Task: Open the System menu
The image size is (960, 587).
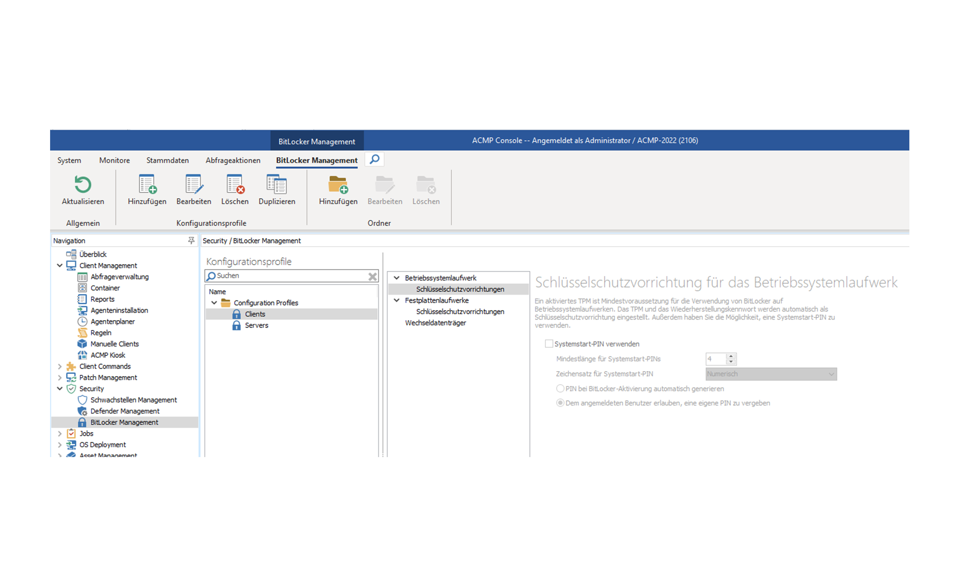Action: [69, 160]
